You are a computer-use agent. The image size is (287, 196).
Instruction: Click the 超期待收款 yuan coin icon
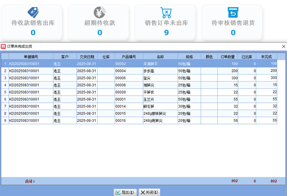tap(100, 12)
